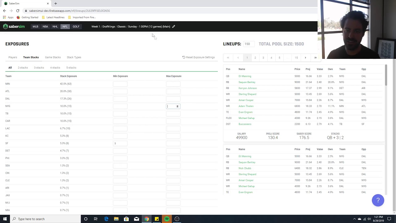Click KC min exposure field
This screenshot has height=223, width=396.
[x=120, y=136]
